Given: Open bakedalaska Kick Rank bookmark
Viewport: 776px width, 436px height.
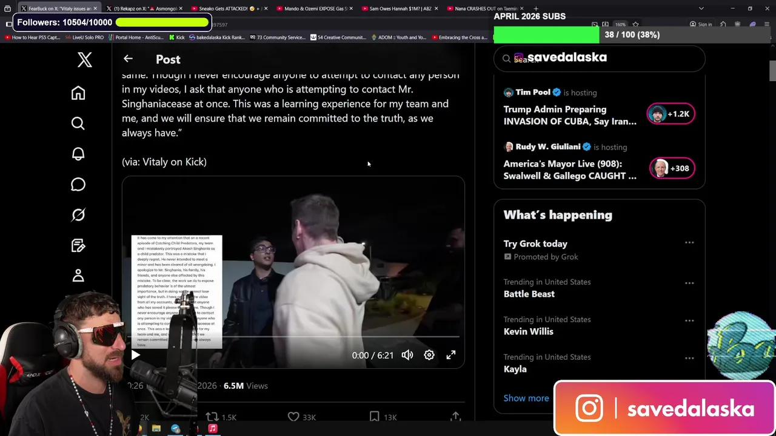Looking at the screenshot, I should pos(216,38).
